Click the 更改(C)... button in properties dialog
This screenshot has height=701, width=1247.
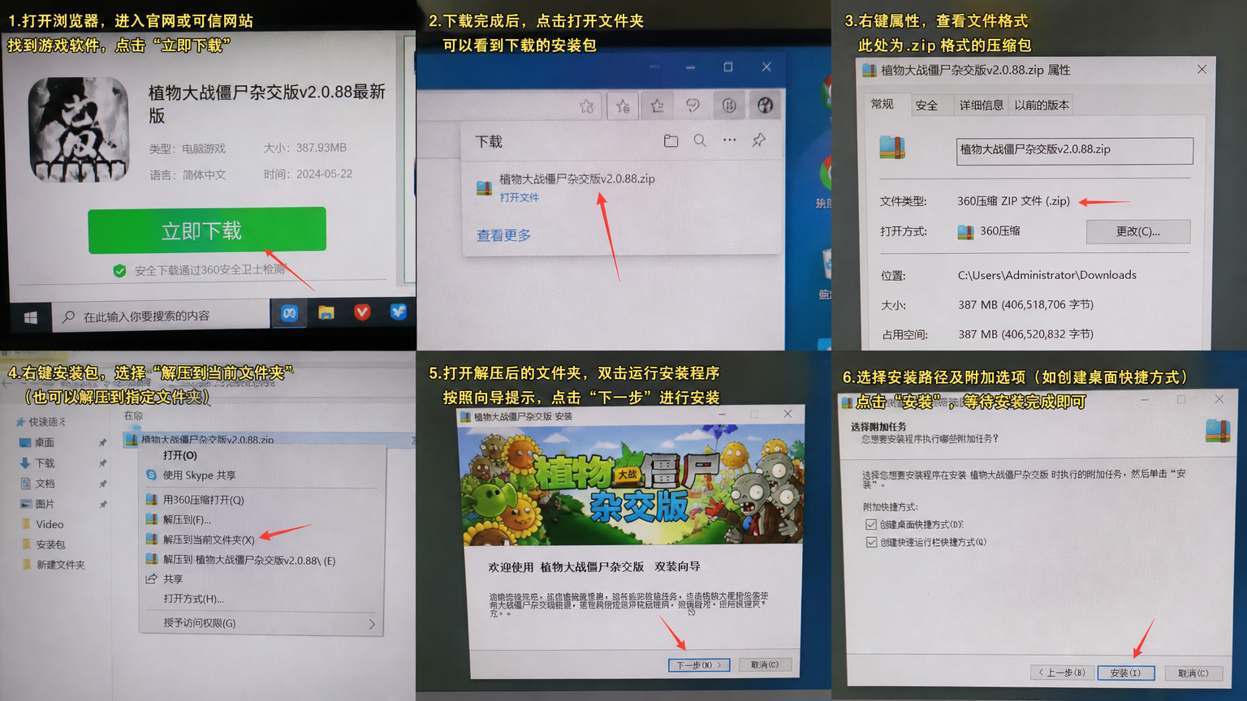tap(1138, 231)
